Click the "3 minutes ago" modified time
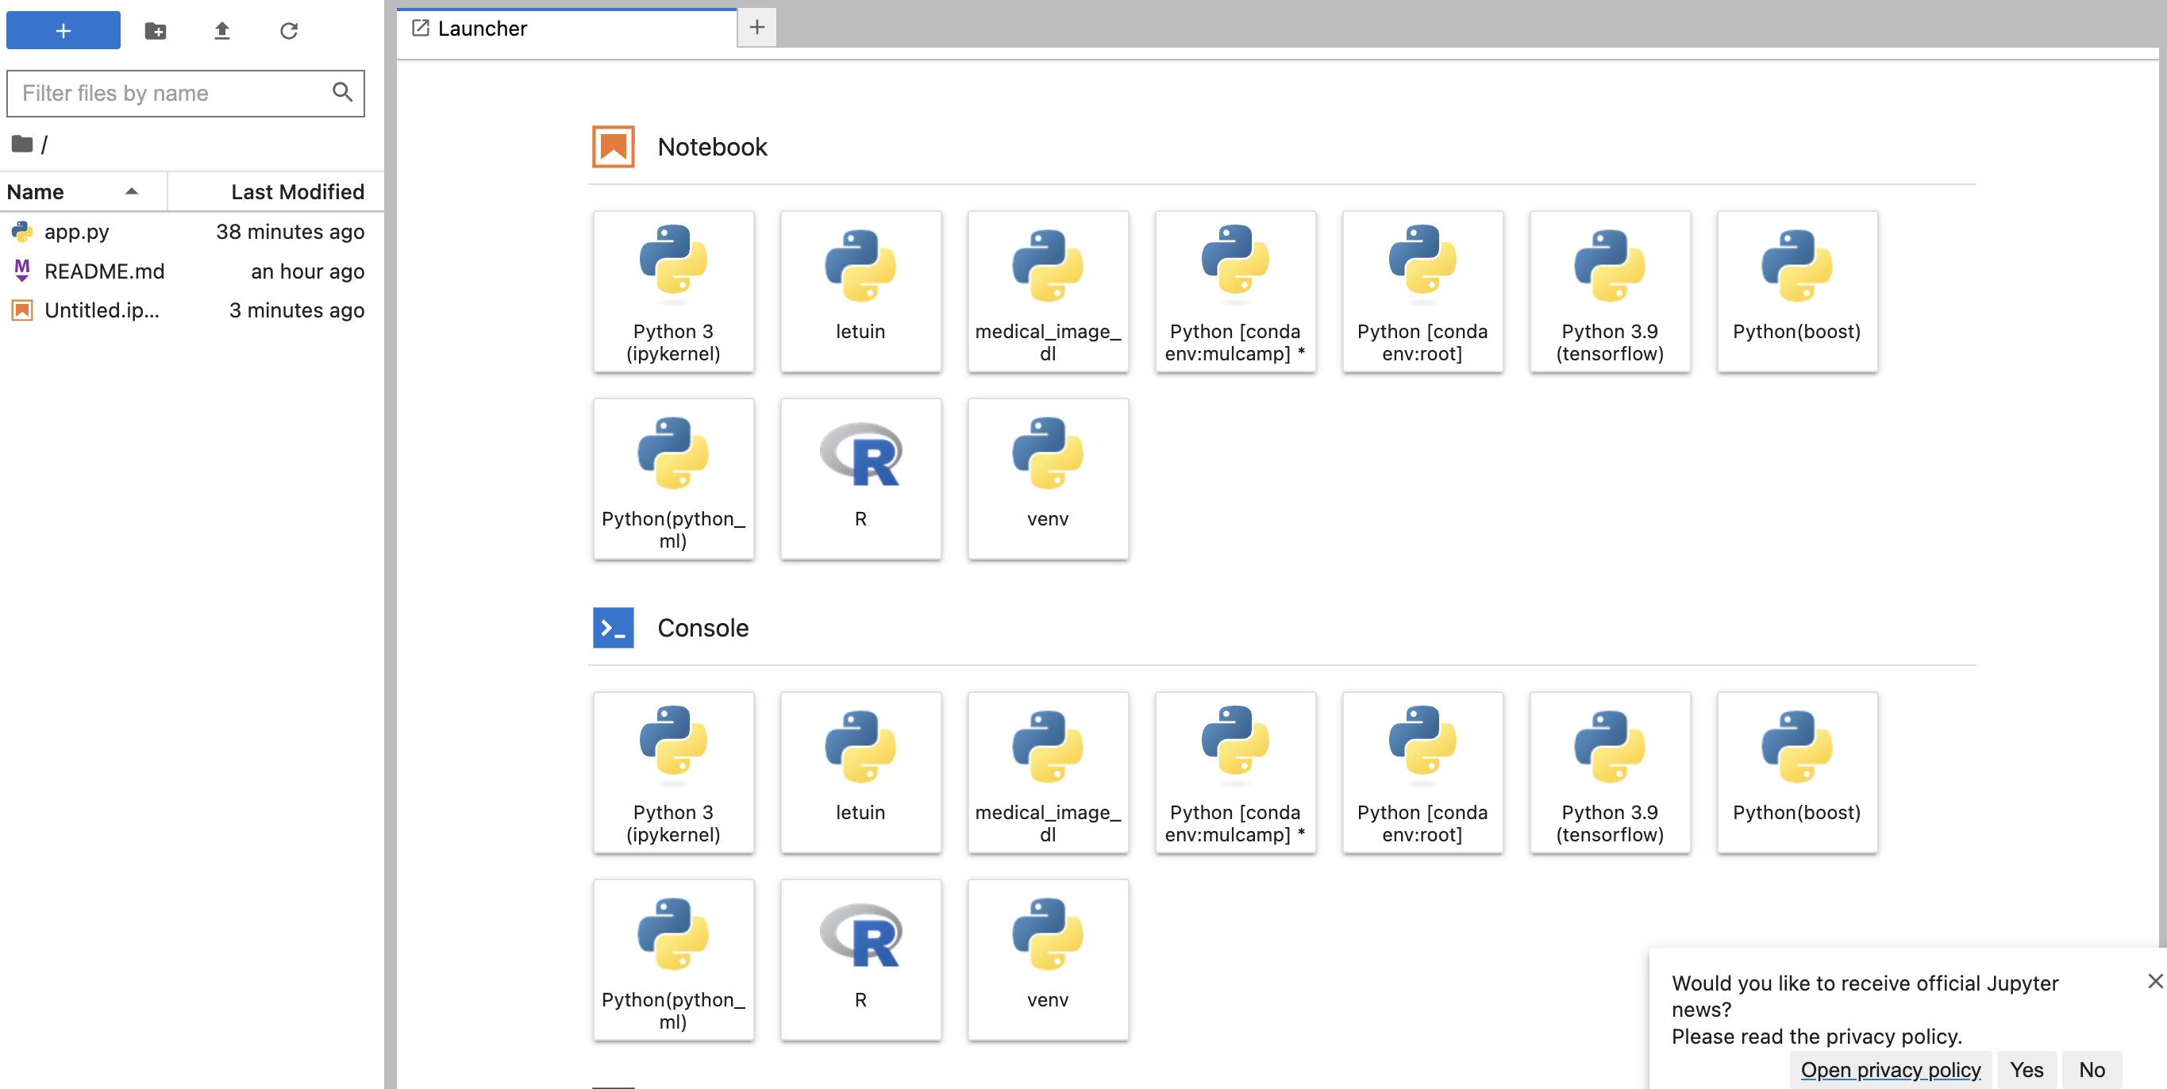 [x=296, y=310]
